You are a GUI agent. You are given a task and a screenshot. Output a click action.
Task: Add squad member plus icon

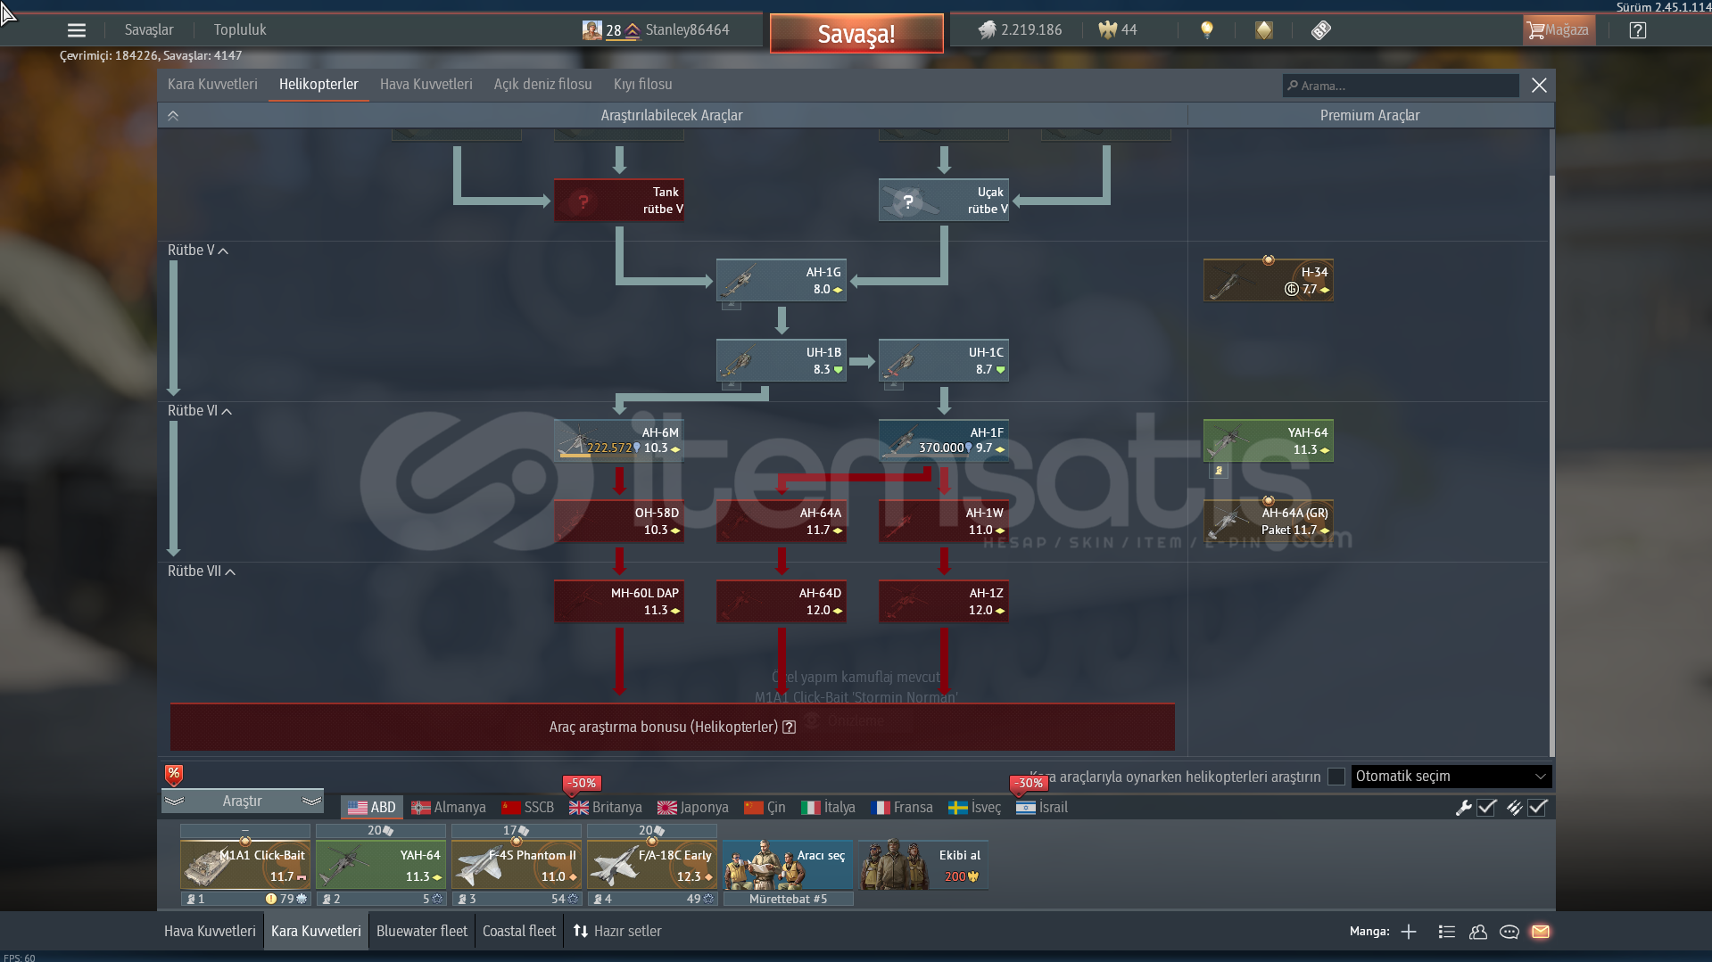[x=1409, y=932]
